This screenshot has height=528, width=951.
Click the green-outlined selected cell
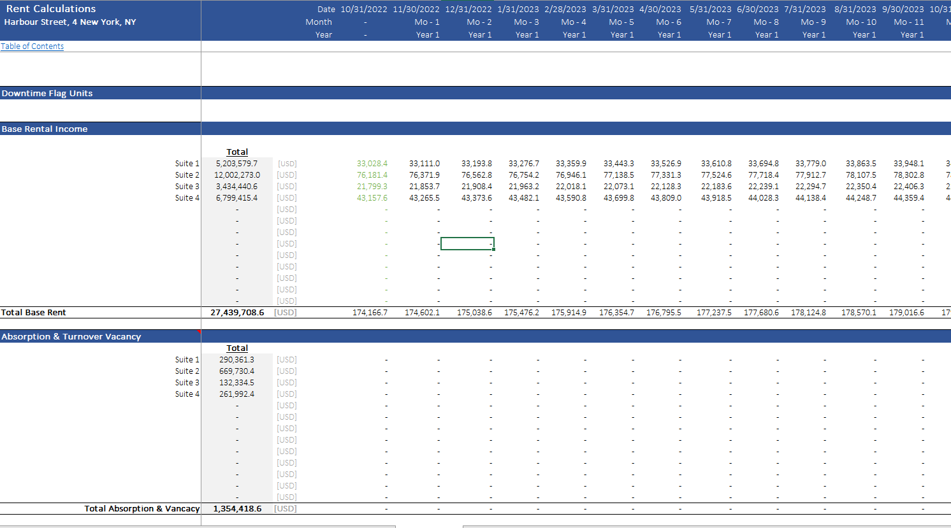coord(467,244)
